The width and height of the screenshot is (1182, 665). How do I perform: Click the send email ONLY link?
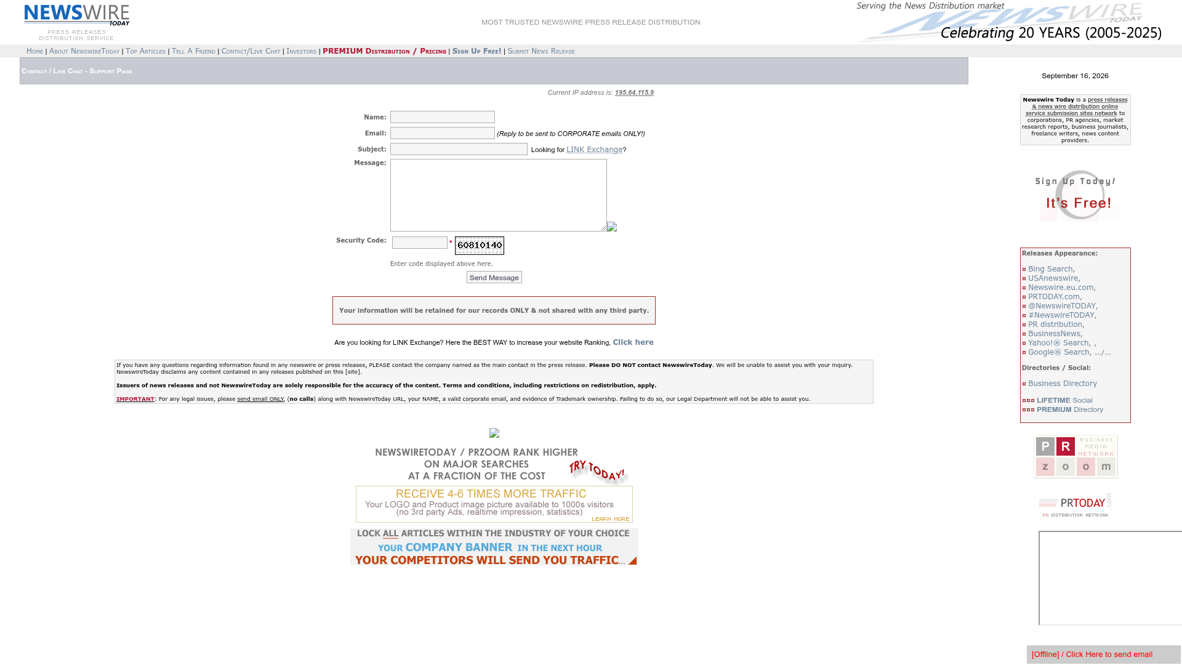[260, 399]
